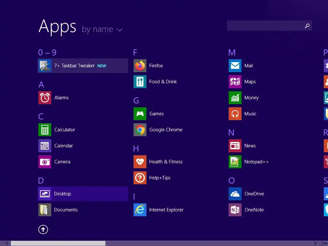
Task: Launch Internet Explorer icon
Action: 140,210
